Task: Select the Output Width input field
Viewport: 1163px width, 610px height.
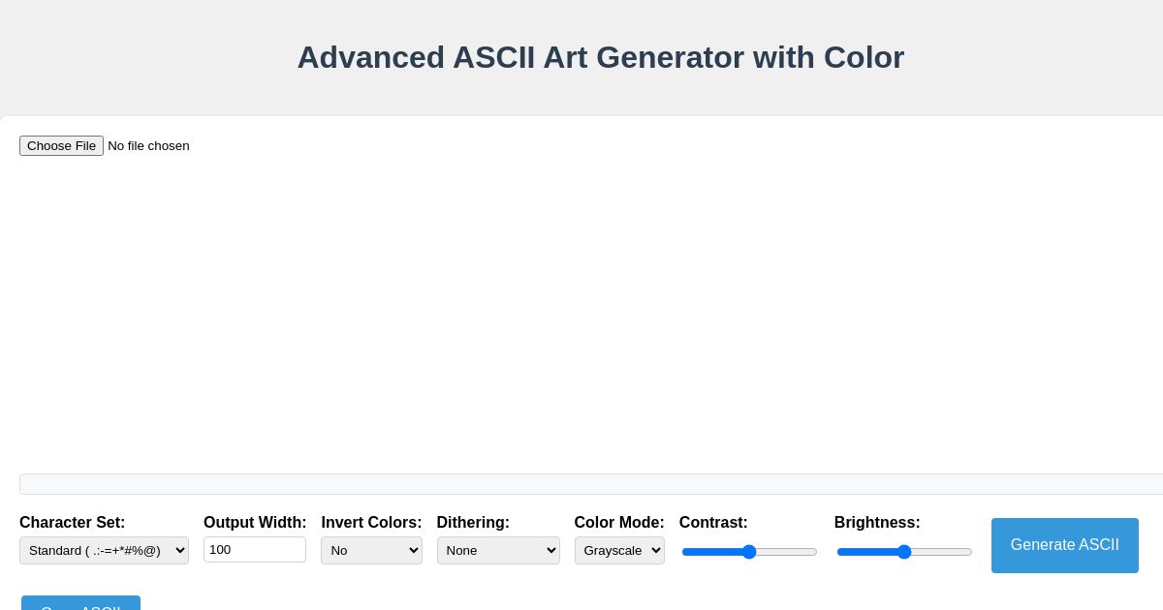Action: 255,549
